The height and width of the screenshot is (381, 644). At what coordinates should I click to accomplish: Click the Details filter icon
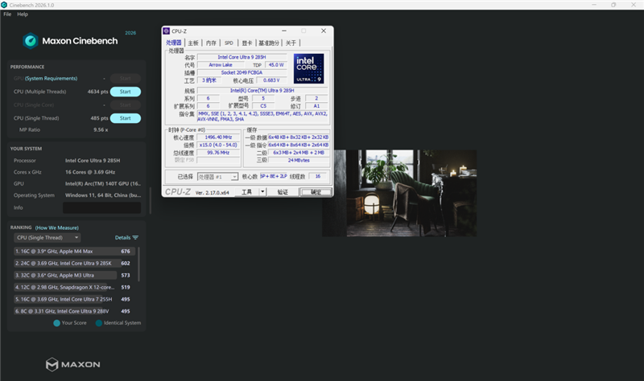135,238
